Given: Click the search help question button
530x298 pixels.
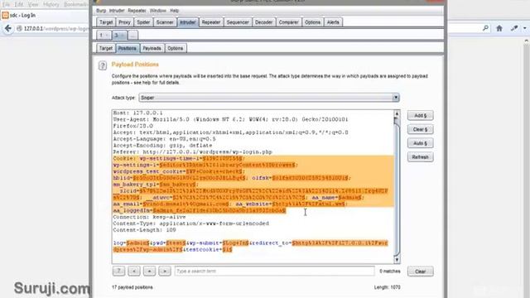Looking at the screenshot, I should point(118,271).
